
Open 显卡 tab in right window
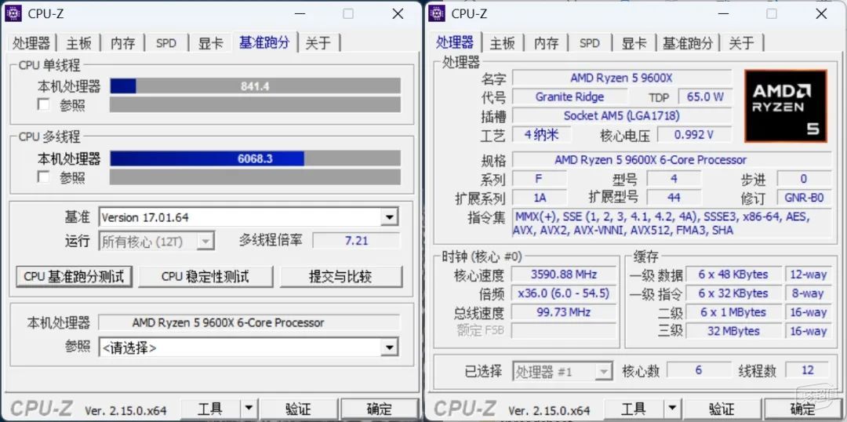(634, 43)
